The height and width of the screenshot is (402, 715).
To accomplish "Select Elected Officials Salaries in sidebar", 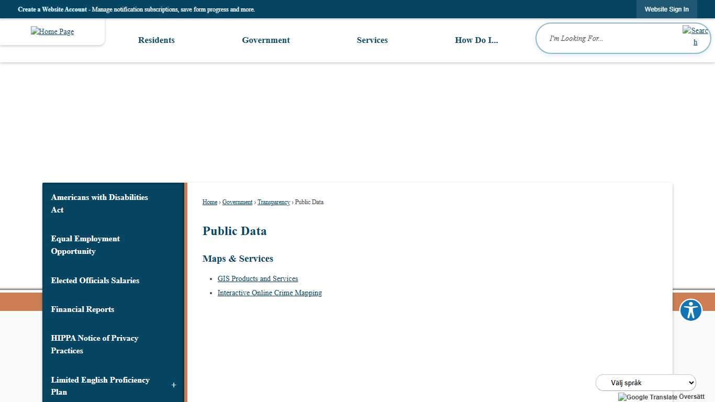I will point(95,281).
